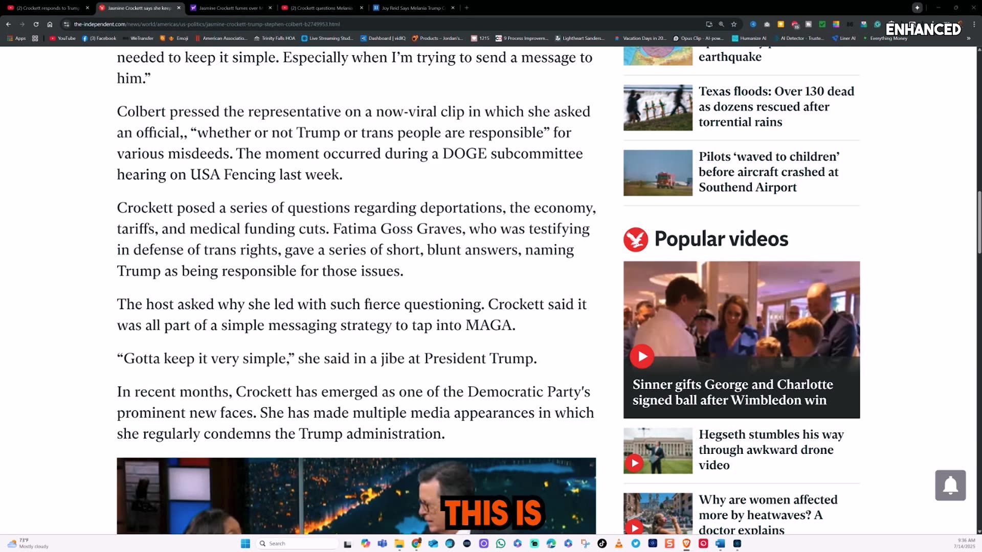Image resolution: width=982 pixels, height=552 pixels.
Task: Go back to the previous page
Action: click(x=8, y=24)
